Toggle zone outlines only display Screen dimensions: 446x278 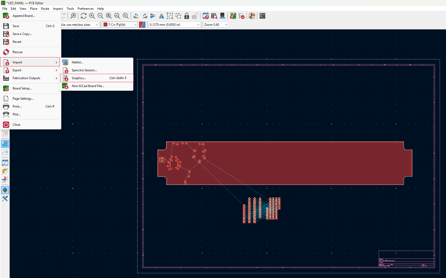click(5, 152)
